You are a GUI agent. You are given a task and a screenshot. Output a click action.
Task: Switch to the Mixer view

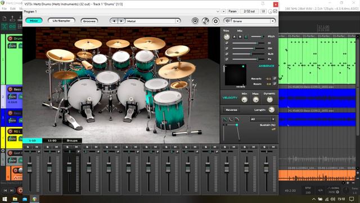(34, 21)
